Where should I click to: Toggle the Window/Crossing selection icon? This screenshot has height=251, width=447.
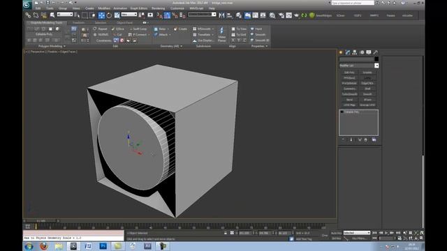92,15
